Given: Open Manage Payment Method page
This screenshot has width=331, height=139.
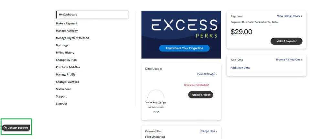Looking at the screenshot, I should pyautogui.click(x=72, y=38).
